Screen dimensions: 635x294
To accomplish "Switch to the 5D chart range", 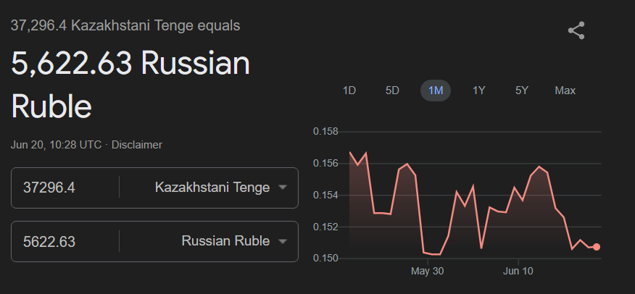I will coord(392,91).
